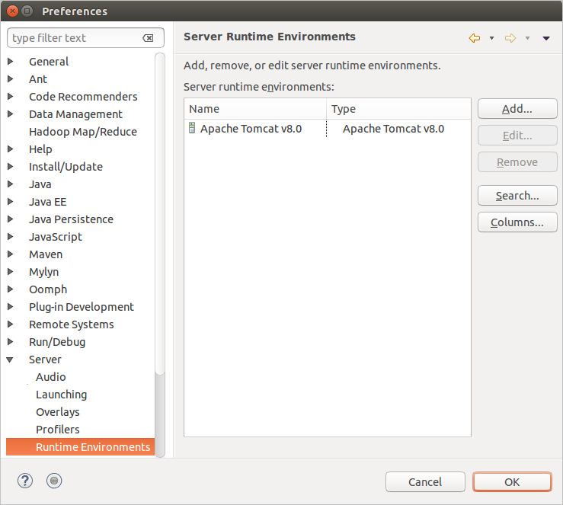Click the Columns... button
The image size is (563, 505).
coord(517,222)
